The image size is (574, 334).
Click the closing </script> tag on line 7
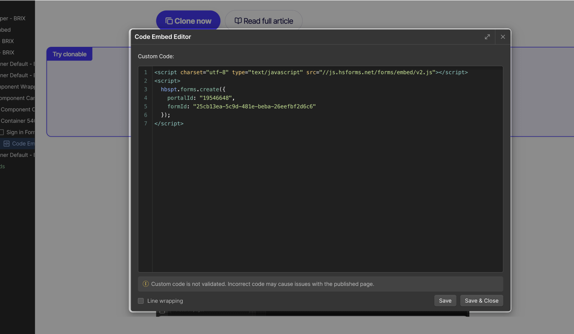click(x=169, y=124)
